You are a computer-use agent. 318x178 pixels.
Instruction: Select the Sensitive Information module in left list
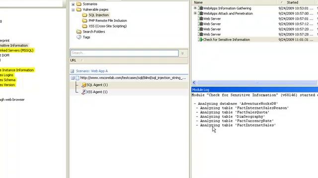point(14,45)
